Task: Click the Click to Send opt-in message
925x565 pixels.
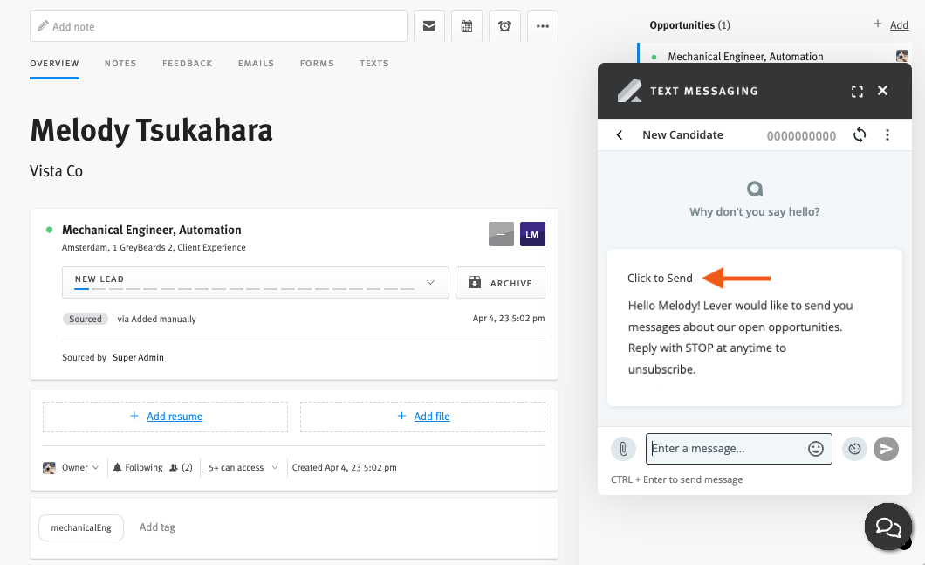Action: (755, 327)
